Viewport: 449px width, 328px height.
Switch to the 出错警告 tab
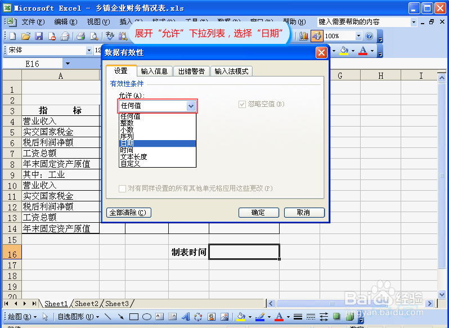point(191,71)
